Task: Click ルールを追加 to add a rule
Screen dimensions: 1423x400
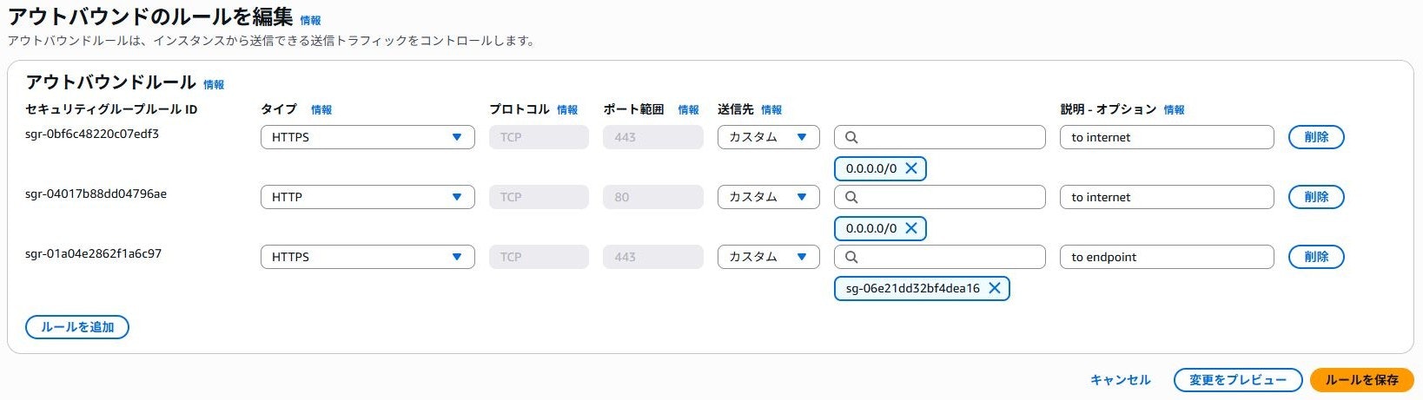Action: (77, 327)
